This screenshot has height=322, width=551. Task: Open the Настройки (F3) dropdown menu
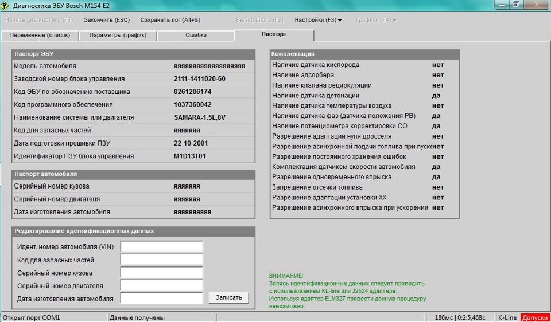point(318,20)
